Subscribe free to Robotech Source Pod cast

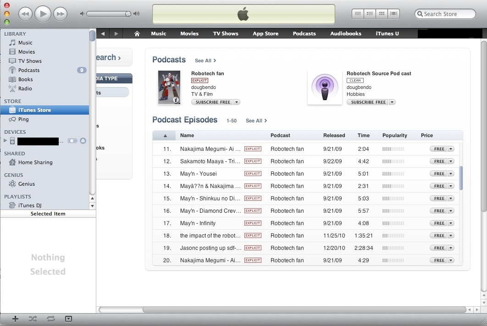coord(367,102)
